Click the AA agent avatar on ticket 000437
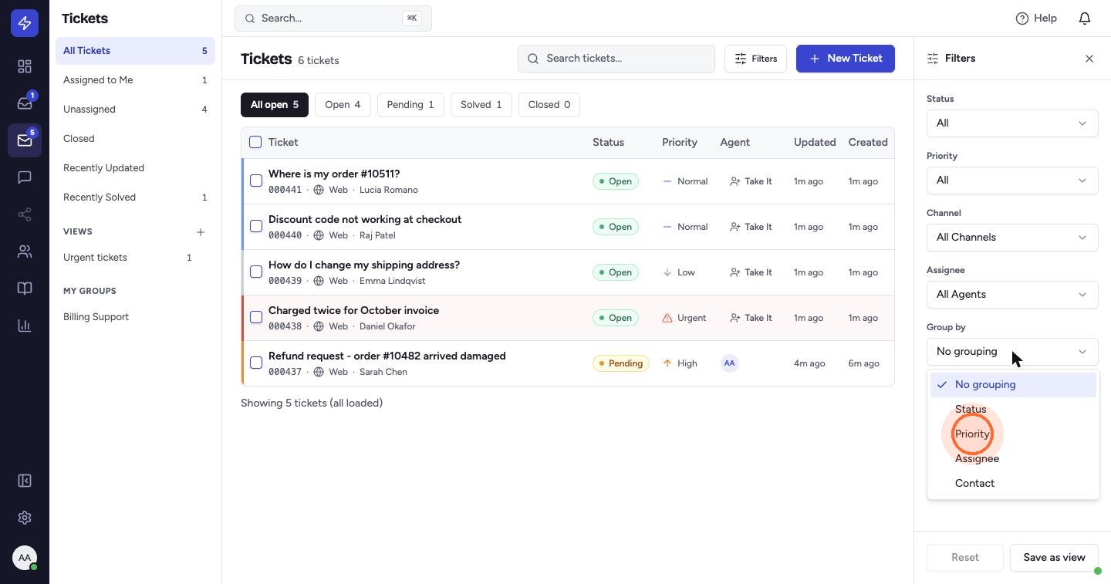Screen dimensions: 1111x584 [730, 363]
